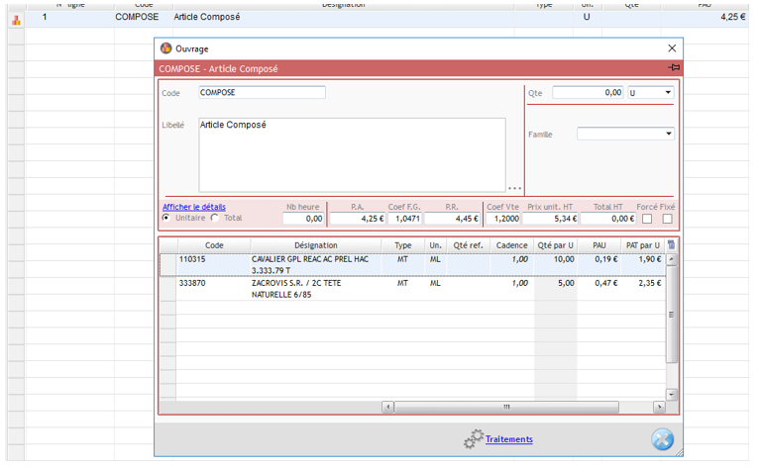Select the Unitaire radio button

point(167,218)
